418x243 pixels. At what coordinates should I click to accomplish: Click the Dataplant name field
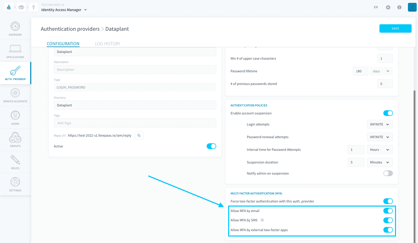pos(135,52)
